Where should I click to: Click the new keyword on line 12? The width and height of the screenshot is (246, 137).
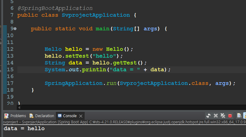pos(98,49)
